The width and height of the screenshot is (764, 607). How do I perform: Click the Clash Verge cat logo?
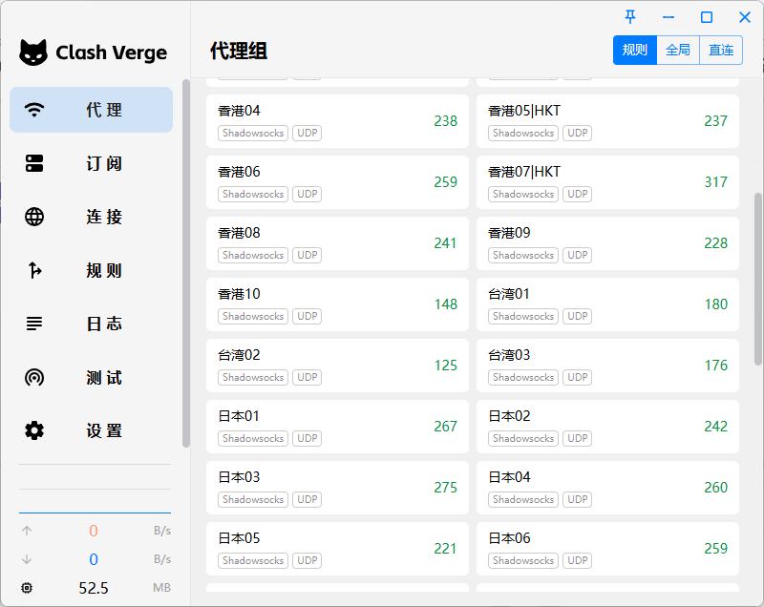33,52
